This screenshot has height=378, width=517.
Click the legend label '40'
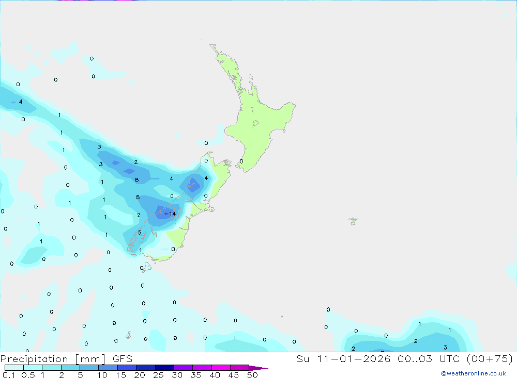point(215,375)
